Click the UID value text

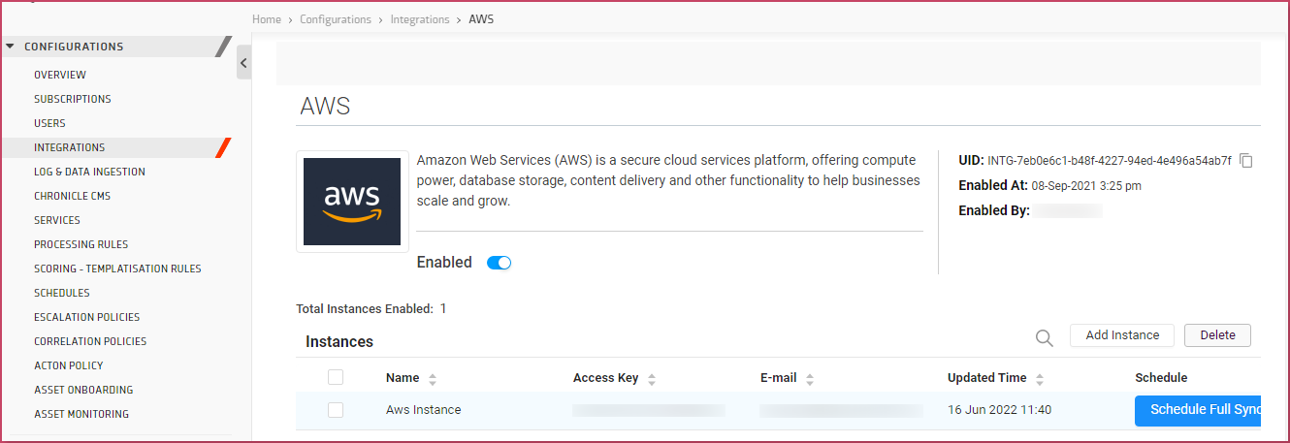coord(1110,161)
